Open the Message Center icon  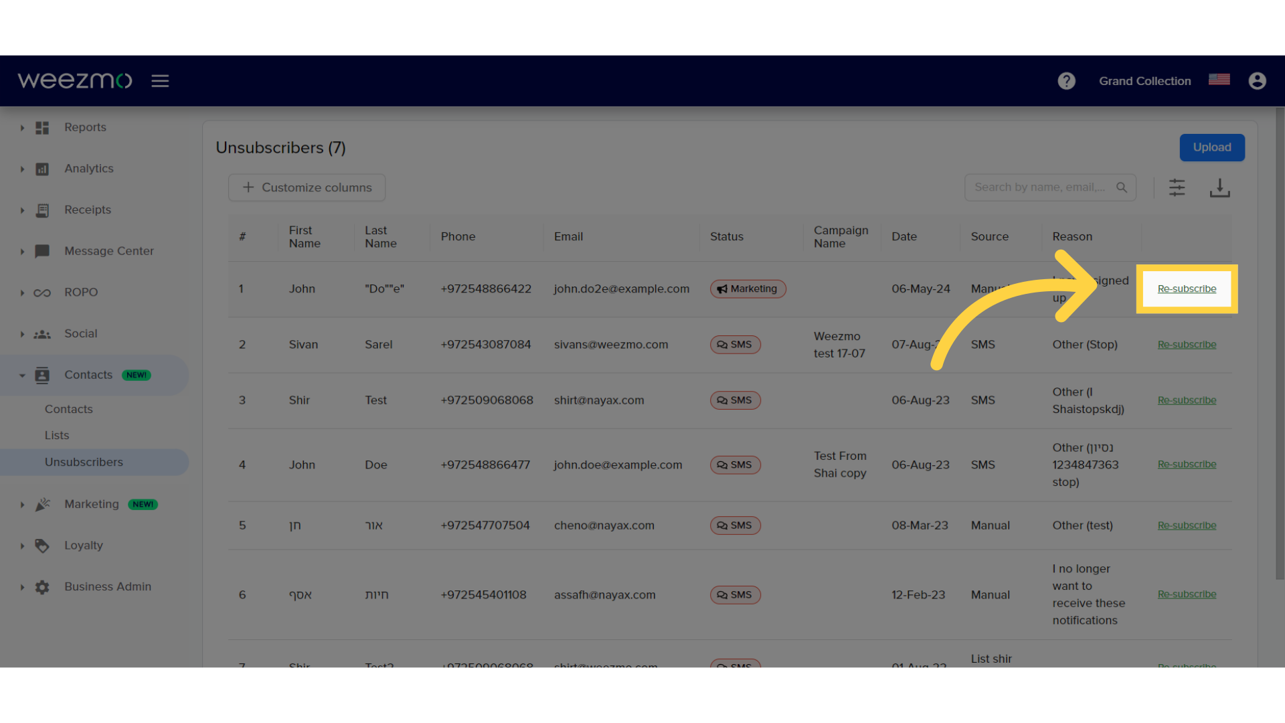[41, 251]
